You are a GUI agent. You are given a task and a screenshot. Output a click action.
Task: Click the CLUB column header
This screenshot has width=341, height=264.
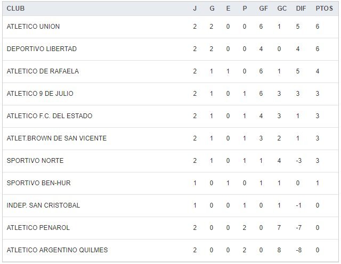point(15,9)
